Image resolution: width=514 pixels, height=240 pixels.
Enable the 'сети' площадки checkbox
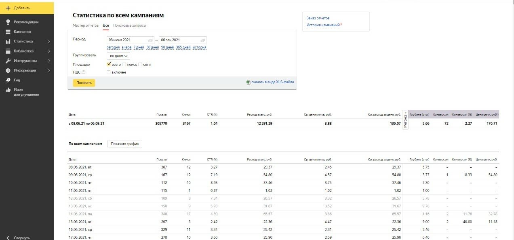click(140, 64)
